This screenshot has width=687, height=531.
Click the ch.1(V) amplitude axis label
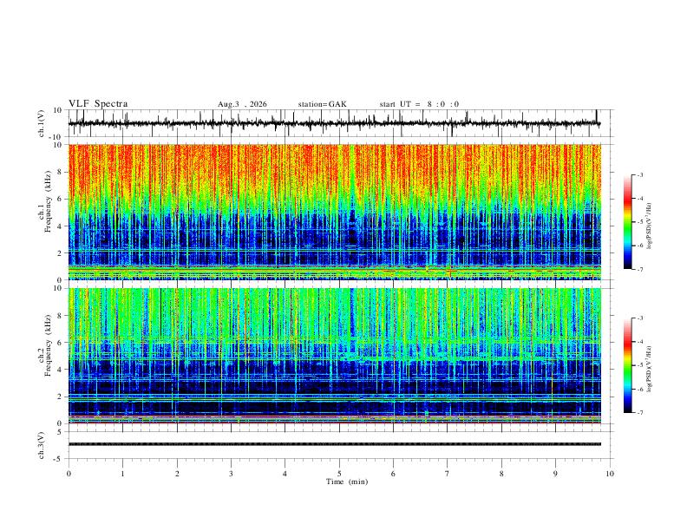click(42, 123)
